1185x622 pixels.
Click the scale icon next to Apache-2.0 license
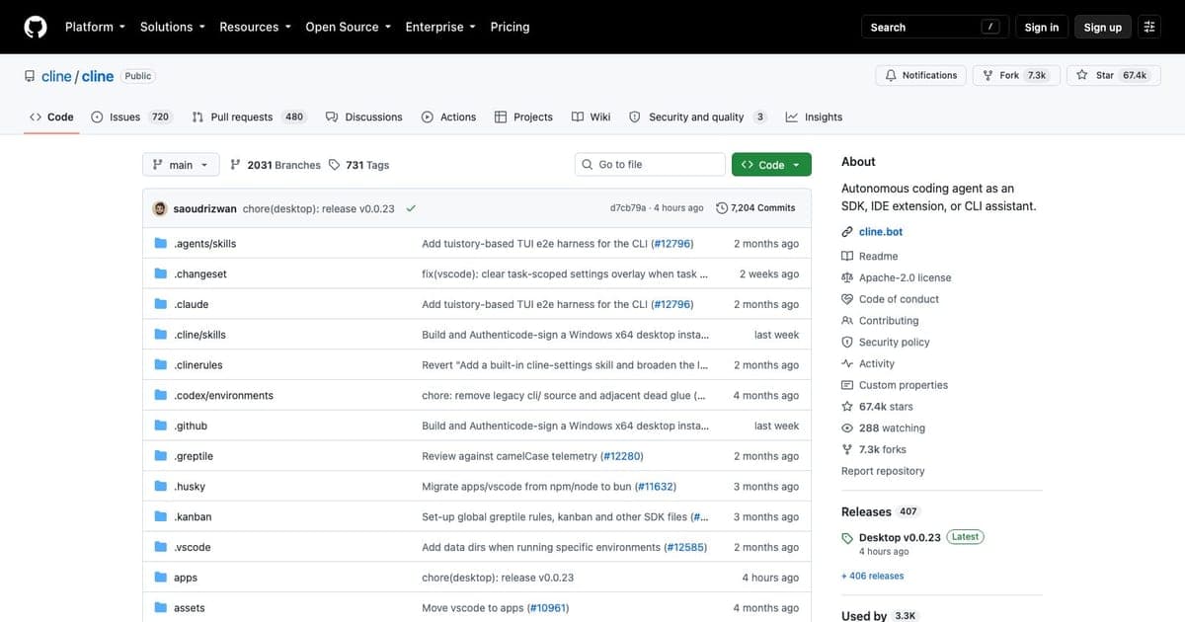click(x=847, y=277)
